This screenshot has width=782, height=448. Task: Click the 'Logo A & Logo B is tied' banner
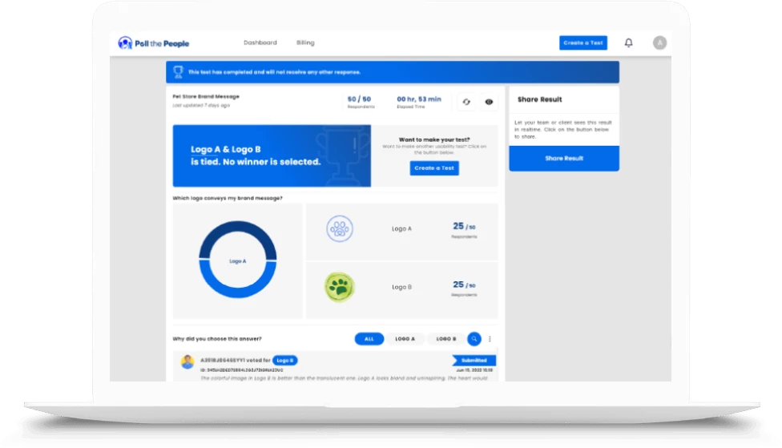click(272, 155)
